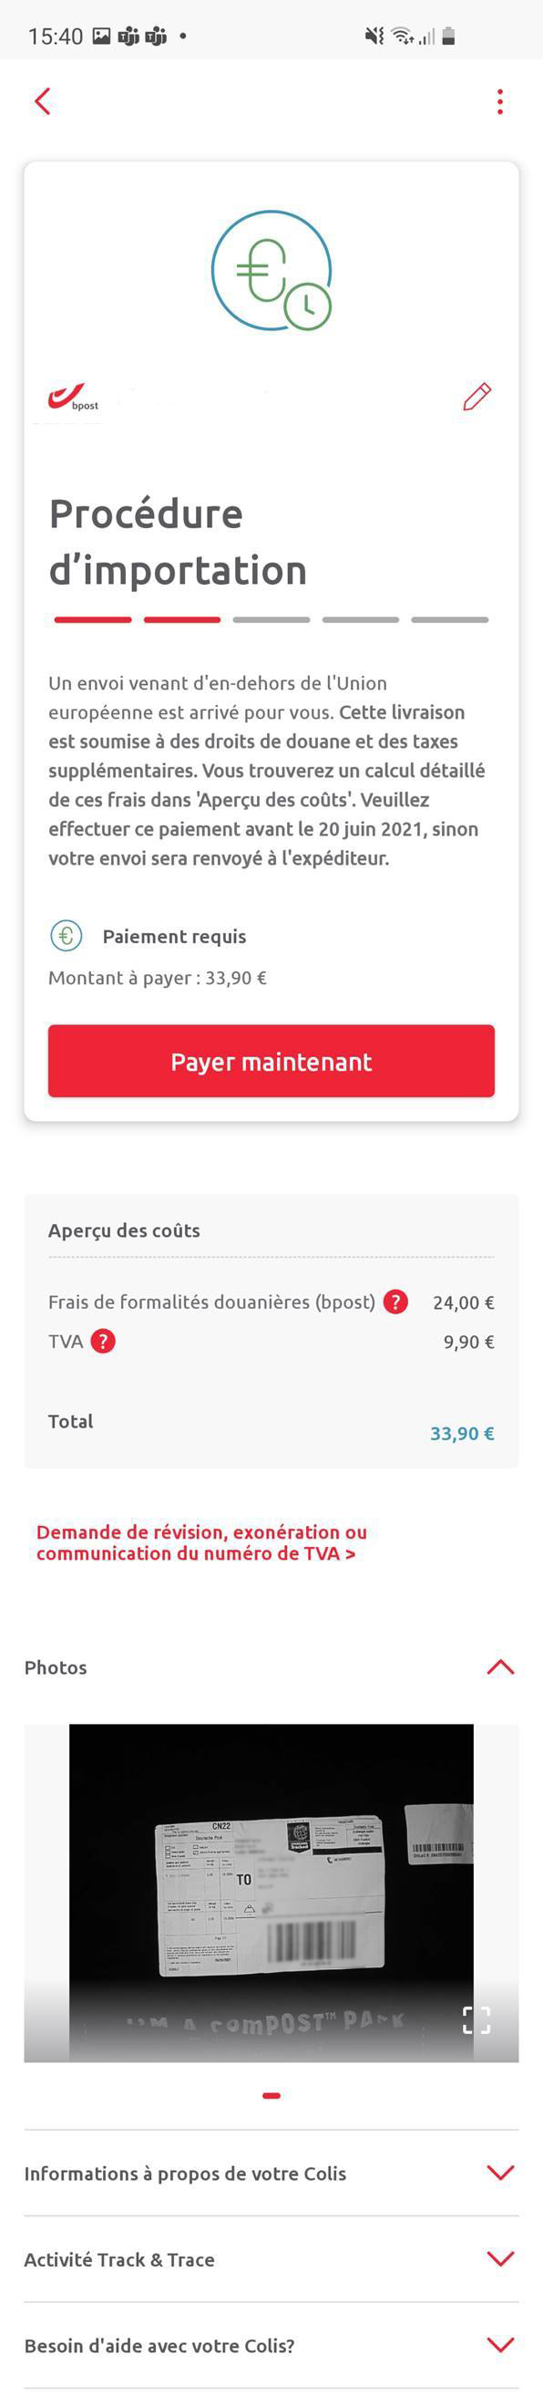Expand Informations à propos de votre Colis
Screen dimensions: 543x2407
pos(500,2173)
